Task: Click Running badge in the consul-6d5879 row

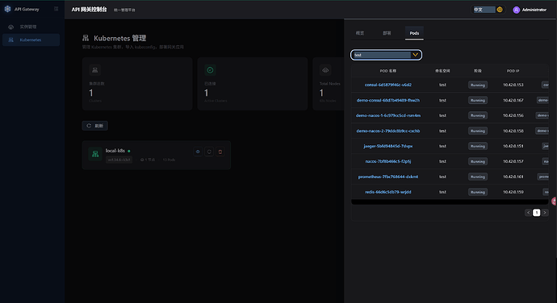Action: coord(477,85)
